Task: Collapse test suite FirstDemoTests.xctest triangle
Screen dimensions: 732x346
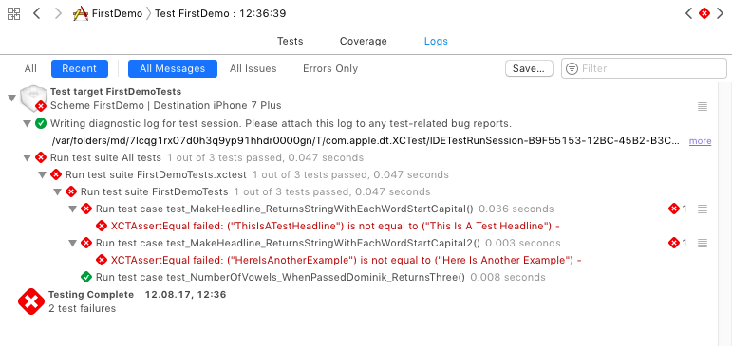Action: [42, 174]
